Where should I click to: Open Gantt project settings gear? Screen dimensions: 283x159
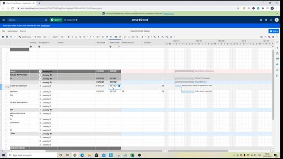tap(273, 37)
